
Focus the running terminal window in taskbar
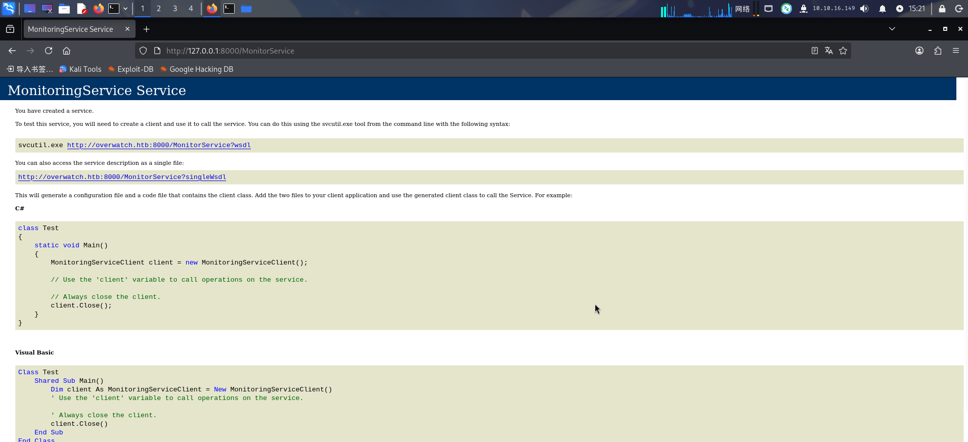pos(229,9)
